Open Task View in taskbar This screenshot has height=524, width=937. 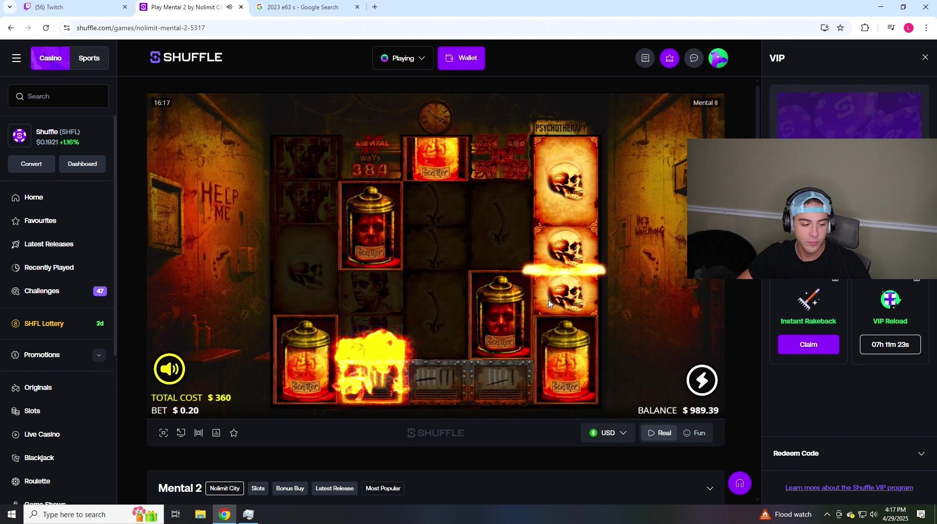coord(176,515)
